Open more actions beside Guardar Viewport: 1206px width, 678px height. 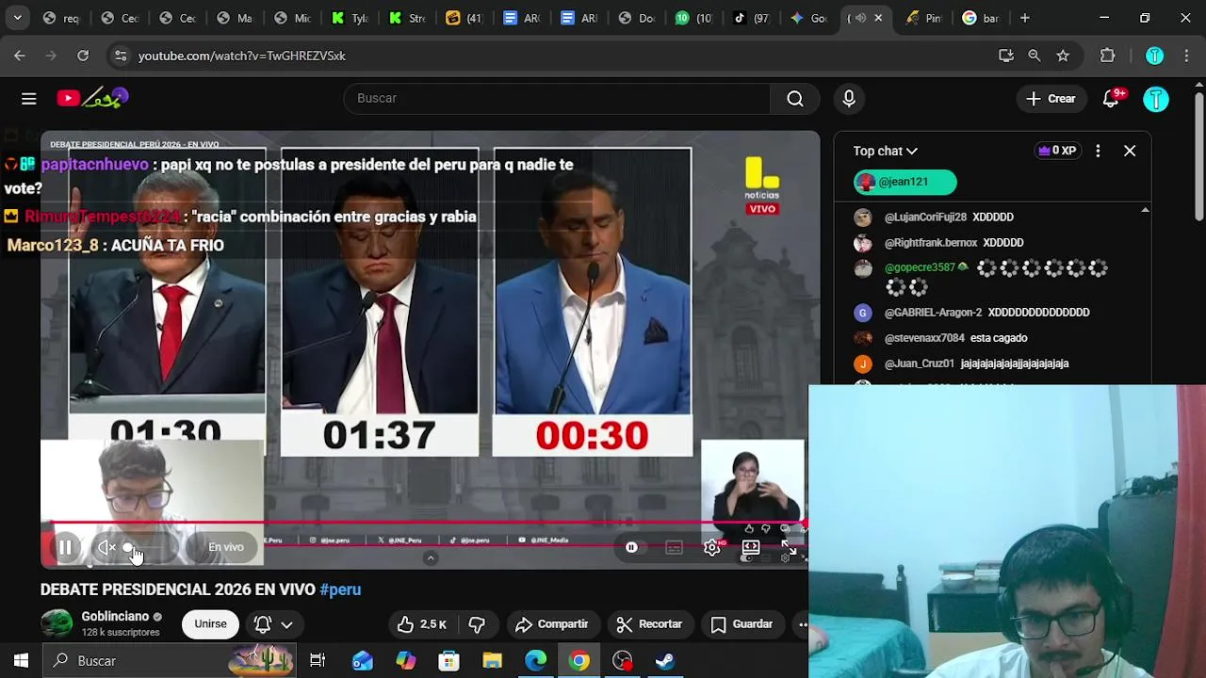(802, 624)
